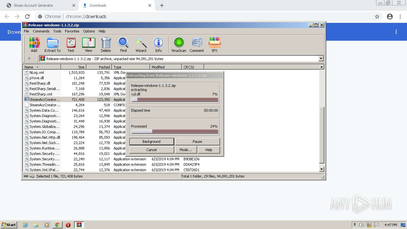Open Chrome's three-dot menu
Image resolution: width=407 pixels, height=229 pixels.
click(400, 17)
